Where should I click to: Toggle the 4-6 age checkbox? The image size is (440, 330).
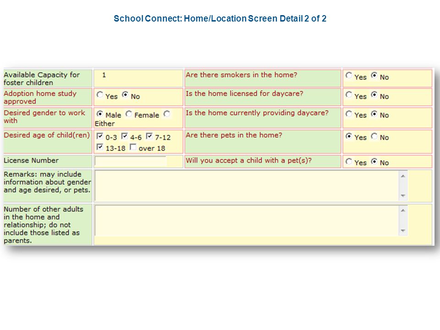[x=124, y=136]
